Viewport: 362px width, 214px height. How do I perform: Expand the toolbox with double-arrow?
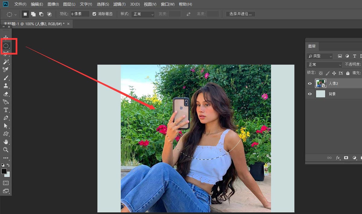pyautogui.click(x=4, y=27)
